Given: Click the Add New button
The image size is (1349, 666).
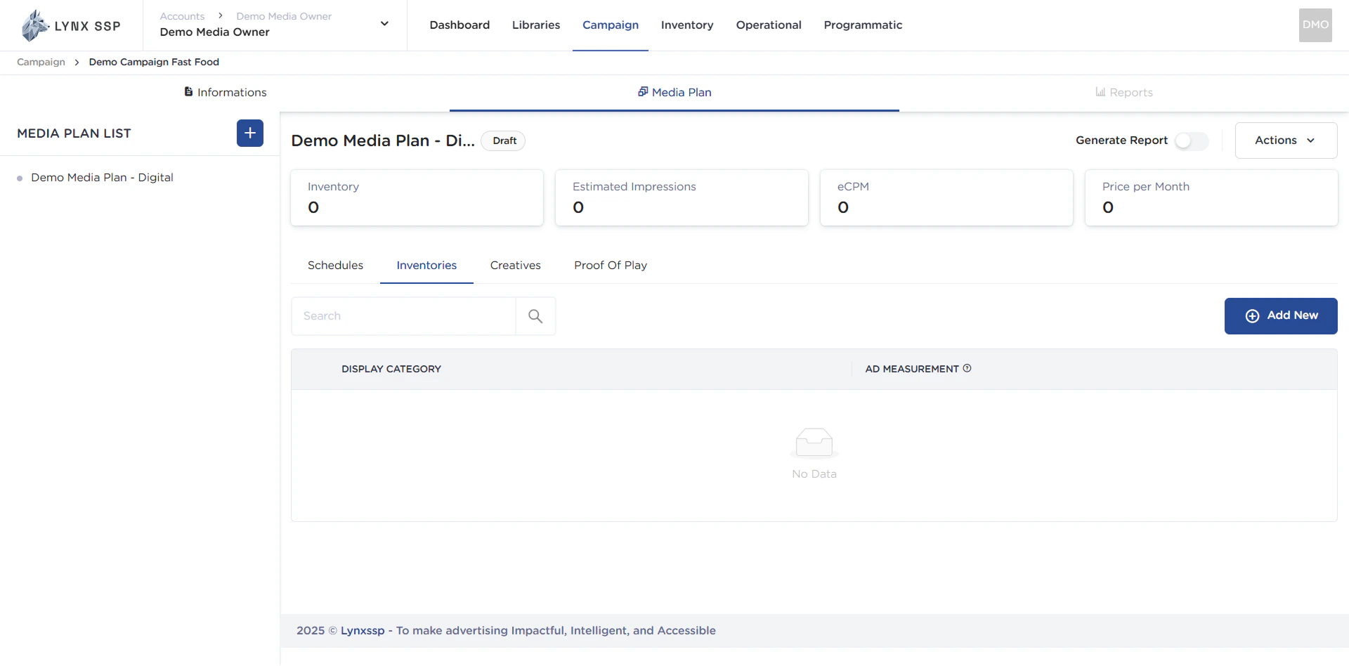Looking at the screenshot, I should (1280, 315).
